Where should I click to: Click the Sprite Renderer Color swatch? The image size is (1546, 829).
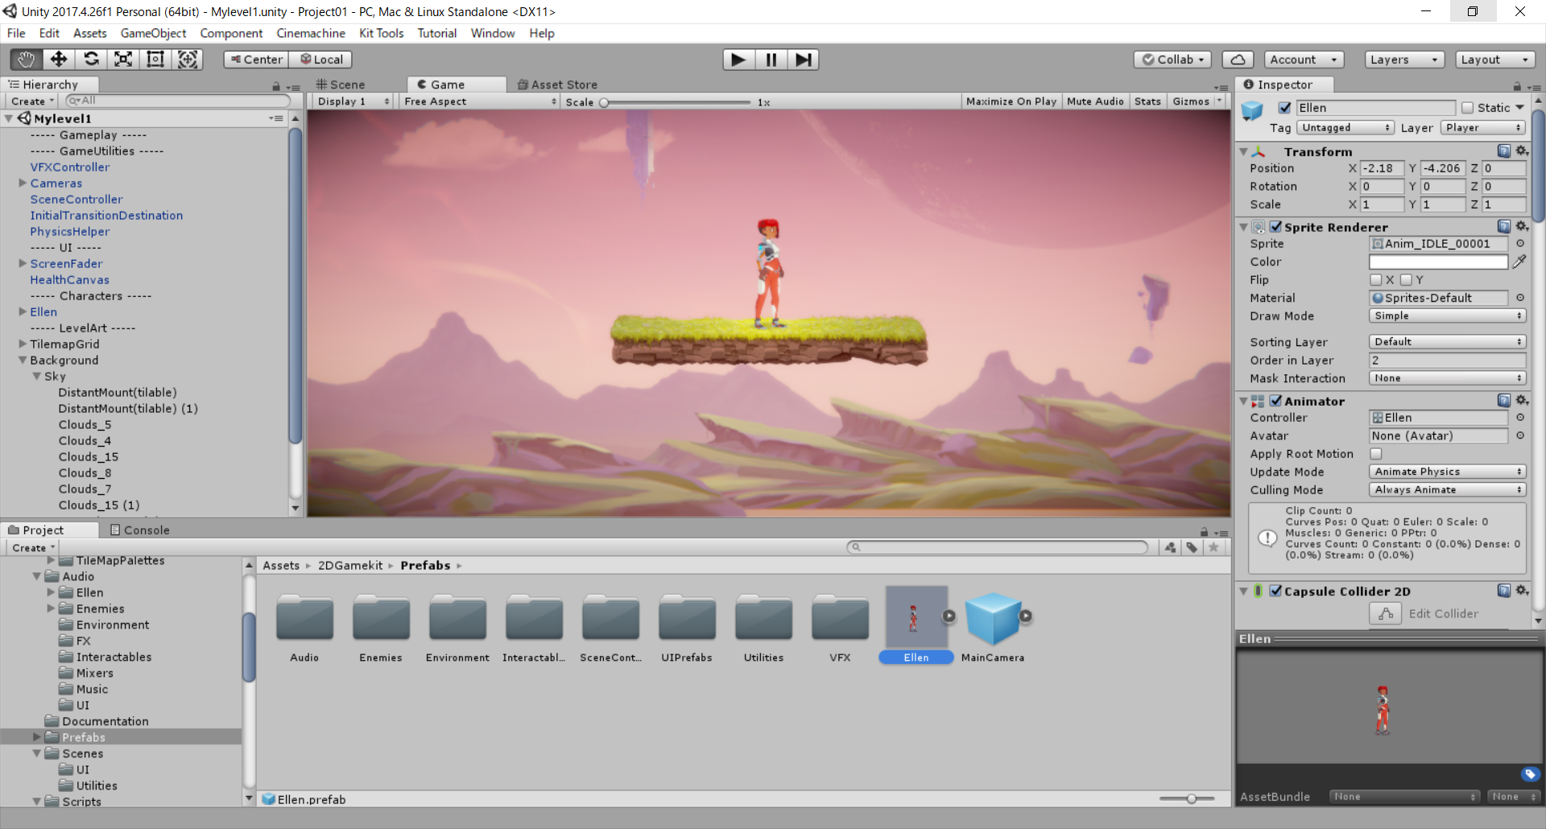(x=1438, y=262)
